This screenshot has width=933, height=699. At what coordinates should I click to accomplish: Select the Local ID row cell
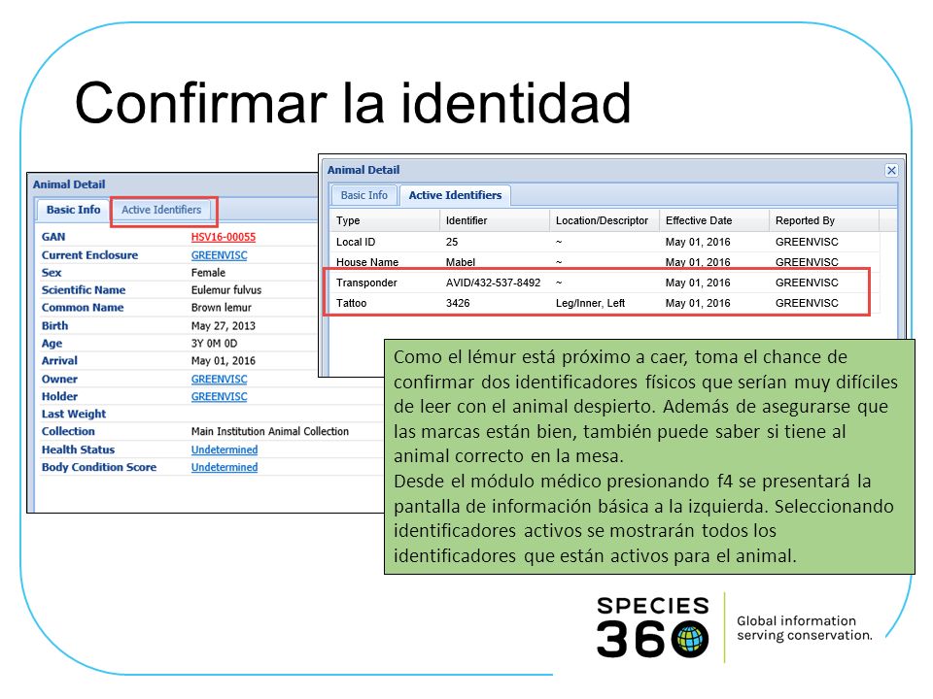pyautogui.click(x=356, y=242)
